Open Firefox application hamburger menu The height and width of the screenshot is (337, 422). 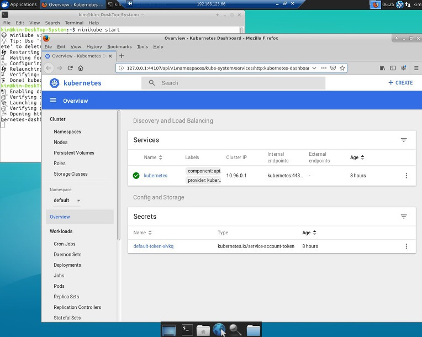pyautogui.click(x=416, y=68)
